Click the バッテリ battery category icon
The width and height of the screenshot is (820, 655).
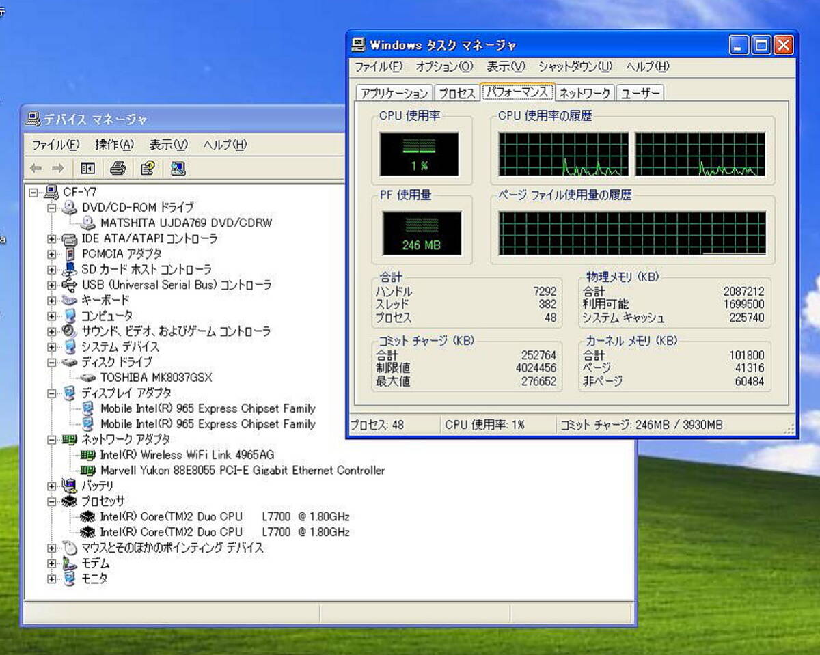(x=70, y=486)
